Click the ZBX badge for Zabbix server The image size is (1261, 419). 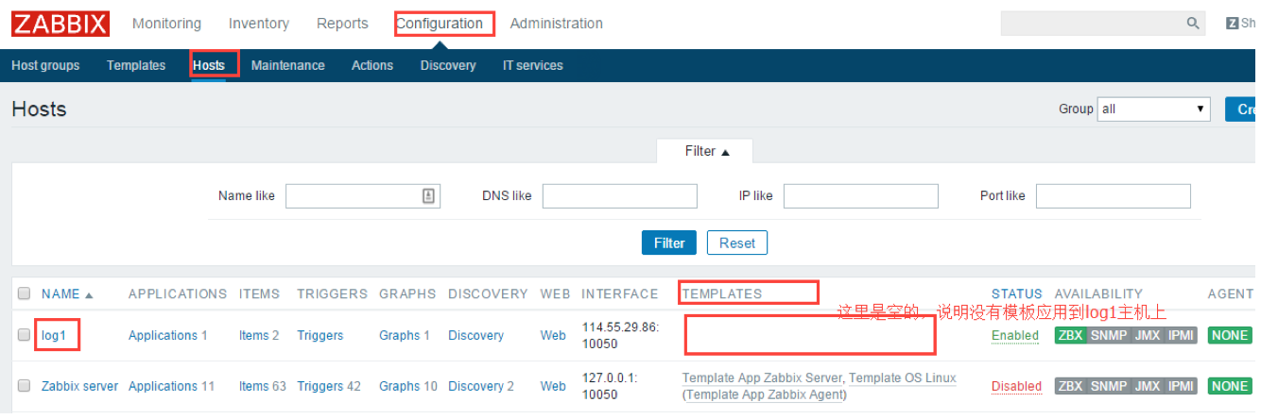1070,386
